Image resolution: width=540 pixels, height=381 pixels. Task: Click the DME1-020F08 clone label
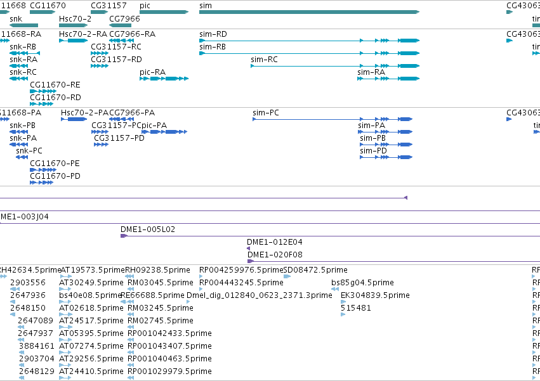275,255
